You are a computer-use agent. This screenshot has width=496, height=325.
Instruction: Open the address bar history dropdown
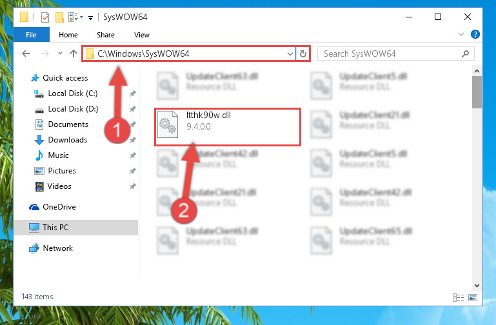point(290,54)
